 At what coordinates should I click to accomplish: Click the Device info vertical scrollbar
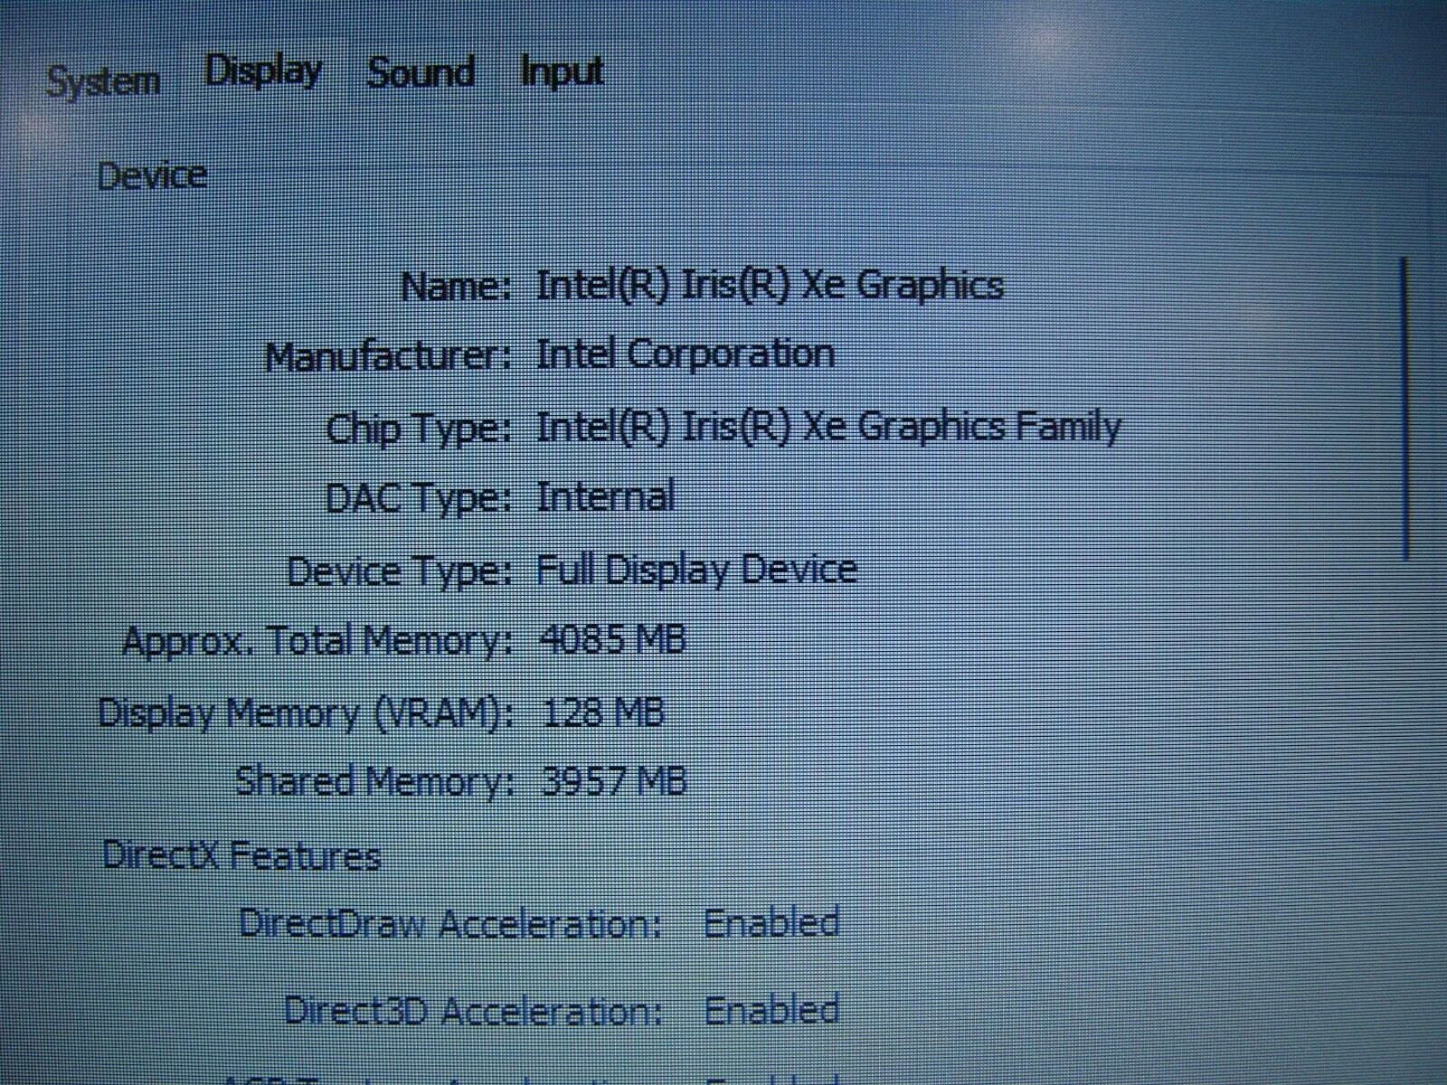(x=1405, y=409)
